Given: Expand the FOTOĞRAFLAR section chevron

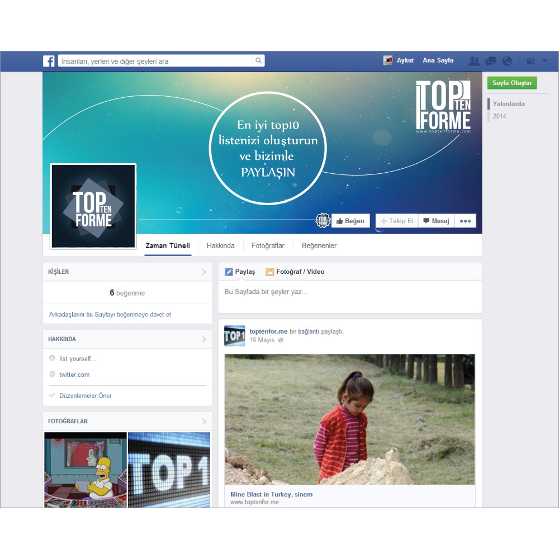Looking at the screenshot, I should (204, 421).
